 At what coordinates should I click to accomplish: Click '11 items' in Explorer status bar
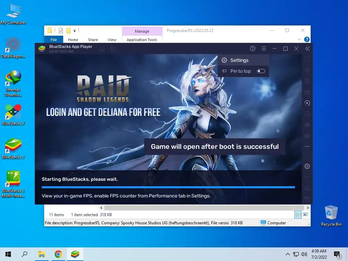tap(56, 215)
